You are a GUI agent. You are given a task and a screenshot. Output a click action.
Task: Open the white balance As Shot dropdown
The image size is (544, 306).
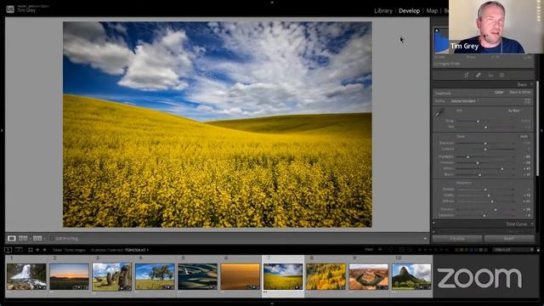tap(514, 110)
